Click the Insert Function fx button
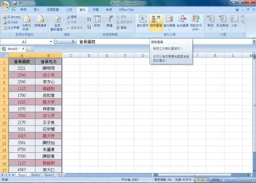This screenshot has height=183, width=256. tap(73, 42)
